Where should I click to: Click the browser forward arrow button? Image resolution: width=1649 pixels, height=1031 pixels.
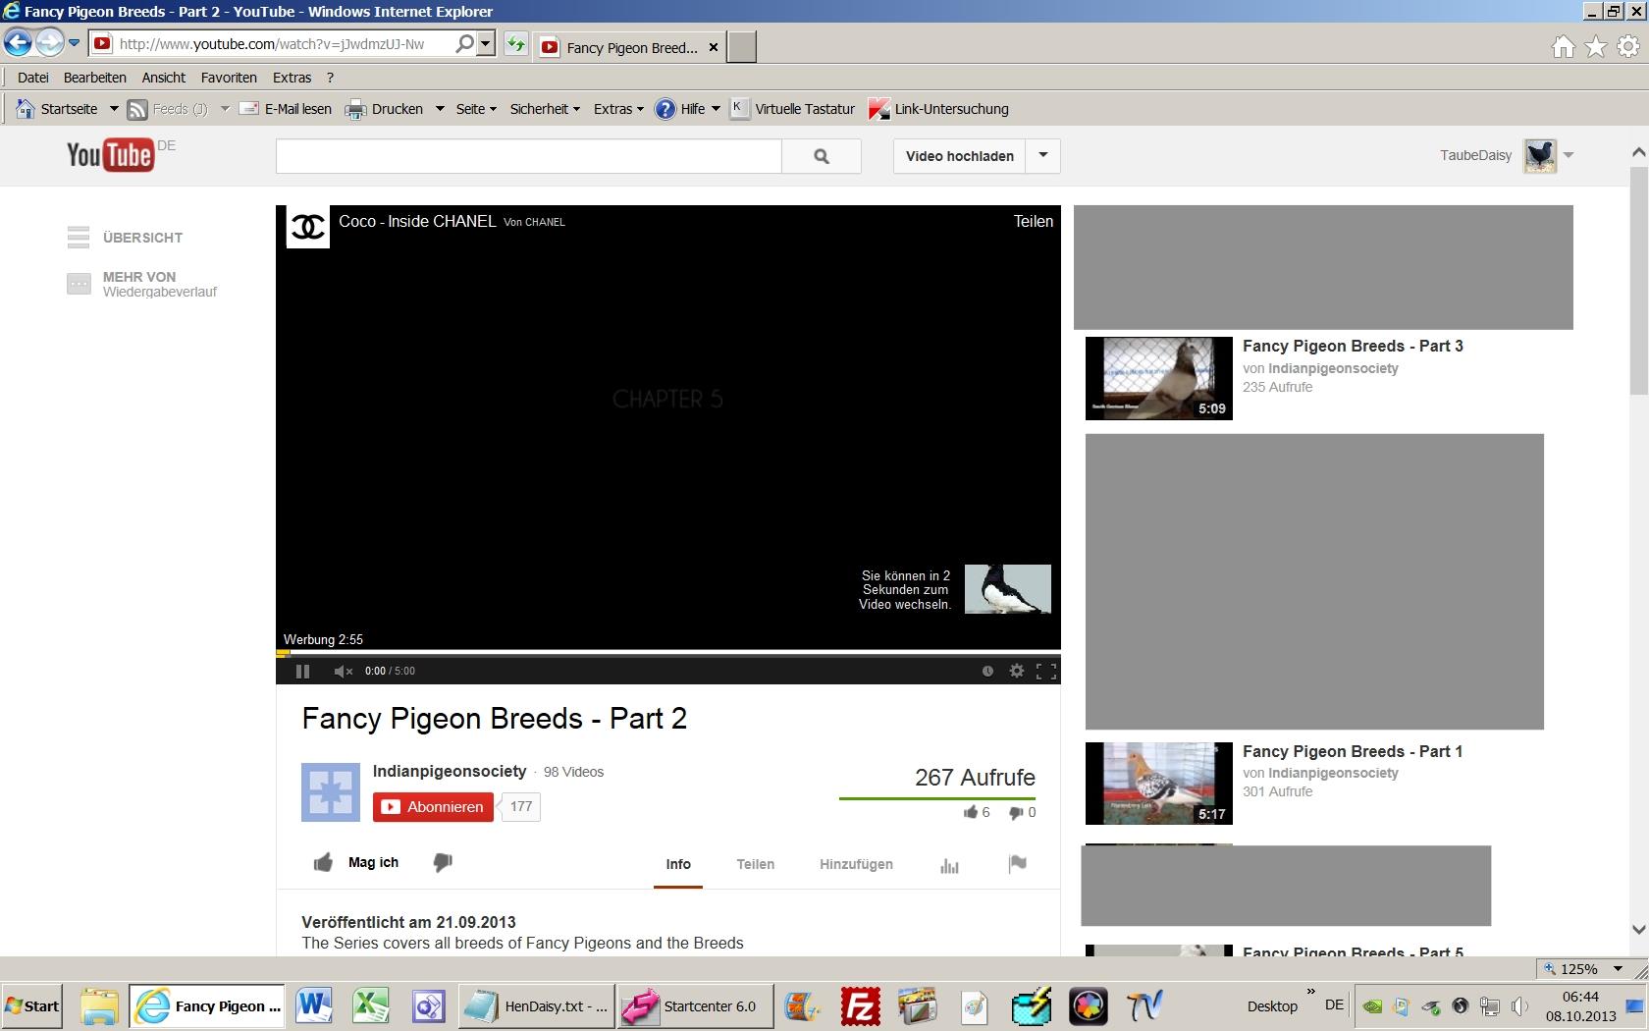[49, 43]
